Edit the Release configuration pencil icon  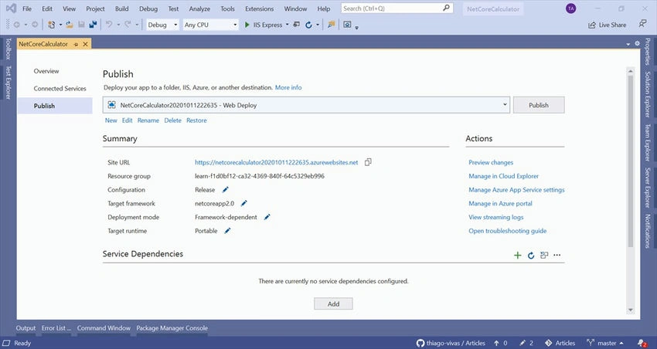[x=226, y=190]
